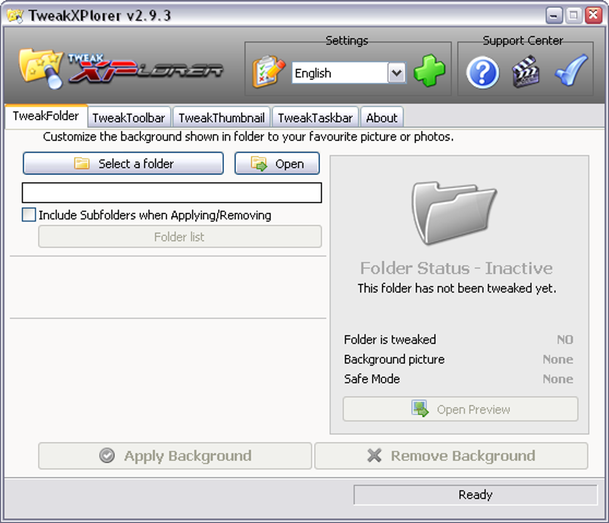Enable Include Subfolders when Applying/Removing

pyautogui.click(x=28, y=214)
